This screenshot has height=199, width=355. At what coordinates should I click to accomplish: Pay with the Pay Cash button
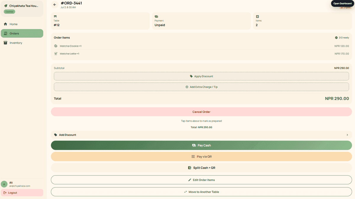(201, 145)
